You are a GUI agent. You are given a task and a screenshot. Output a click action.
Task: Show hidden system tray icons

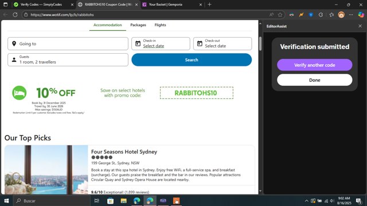[306, 201]
